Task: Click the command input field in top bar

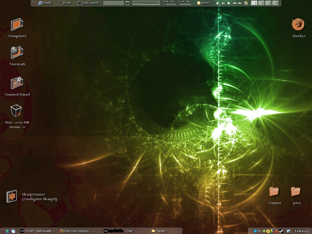Action: (114, 3)
